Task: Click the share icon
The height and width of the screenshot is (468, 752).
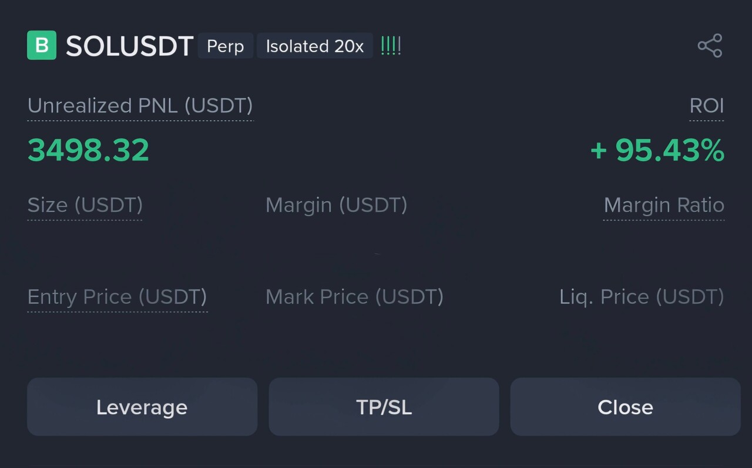Action: click(709, 46)
